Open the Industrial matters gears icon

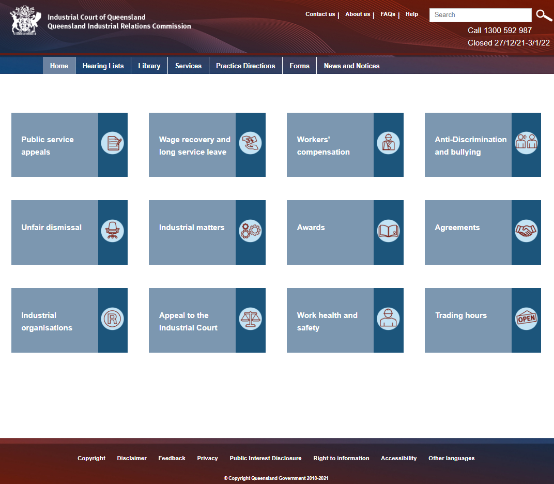pos(251,231)
